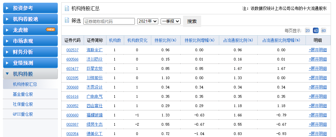Focus the 证券简称或代码 search field

tap(109, 21)
